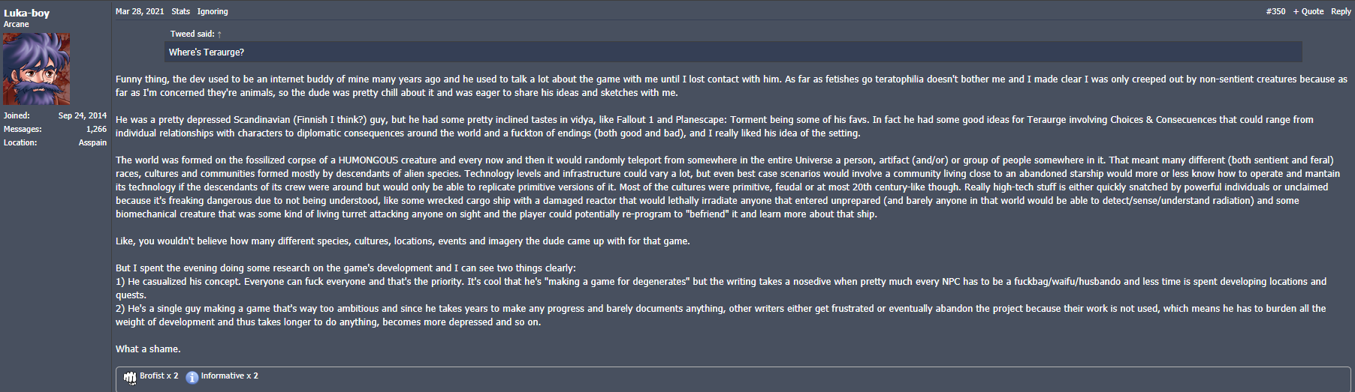
Task: Click the Arcane user title
Action: [x=17, y=24]
